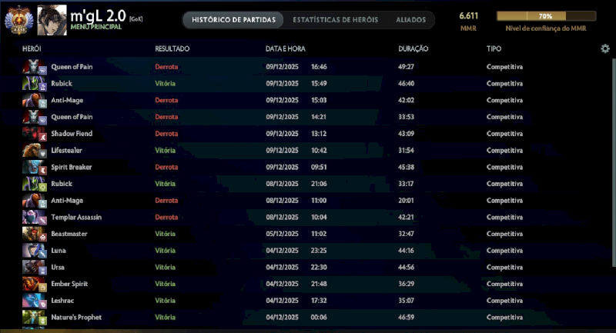This screenshot has height=333, width=616.
Task: Select the Leshrac hero name
Action: [62, 301]
